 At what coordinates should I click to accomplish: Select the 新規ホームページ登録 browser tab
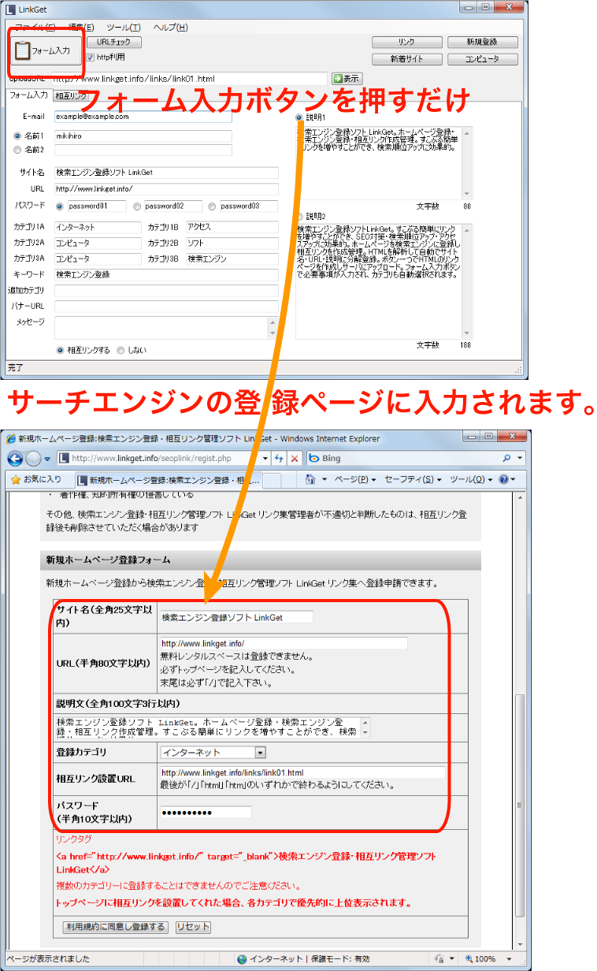(169, 479)
